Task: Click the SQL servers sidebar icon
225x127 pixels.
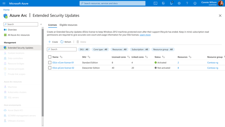Action: [5, 97]
